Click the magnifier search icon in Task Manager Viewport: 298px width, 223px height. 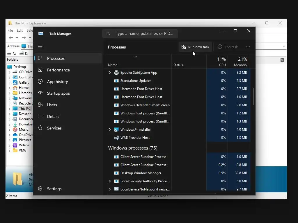click(x=108, y=33)
